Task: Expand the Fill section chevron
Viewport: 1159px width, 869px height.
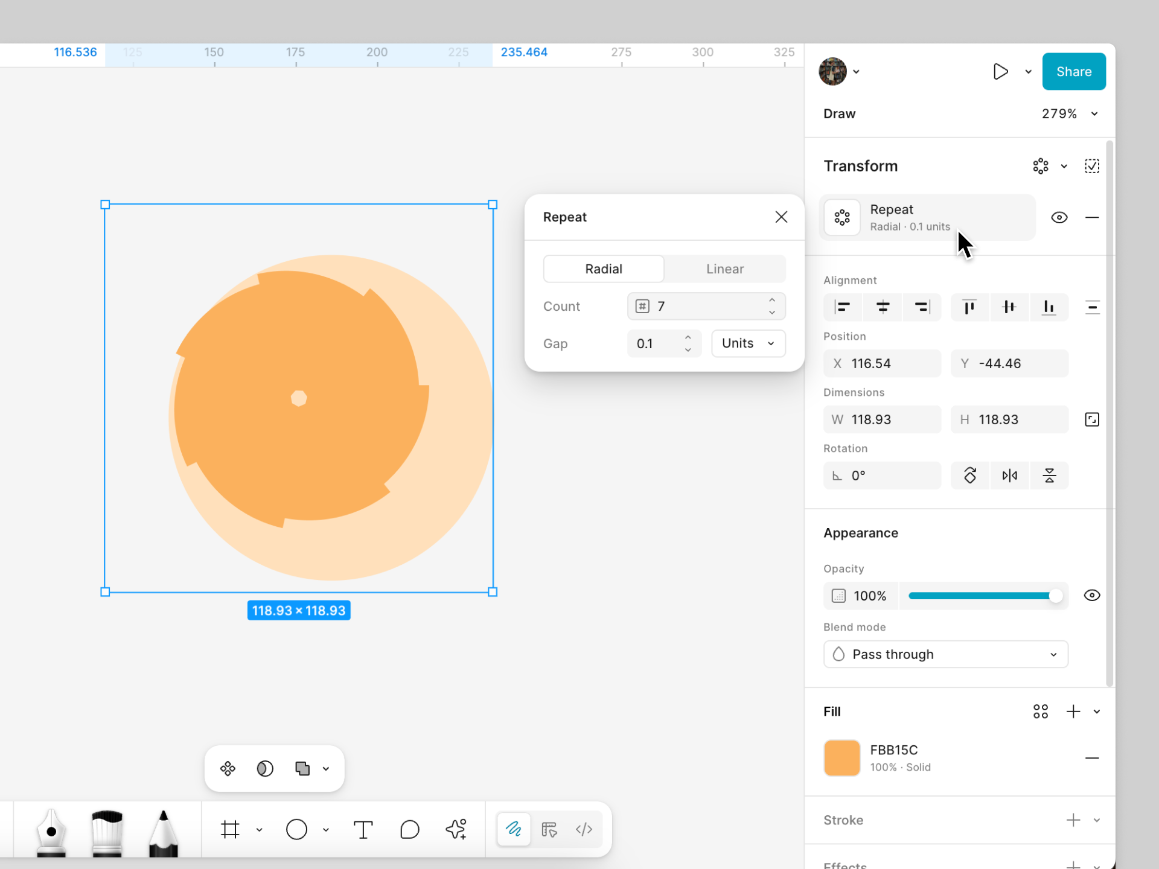Action: tap(1097, 711)
